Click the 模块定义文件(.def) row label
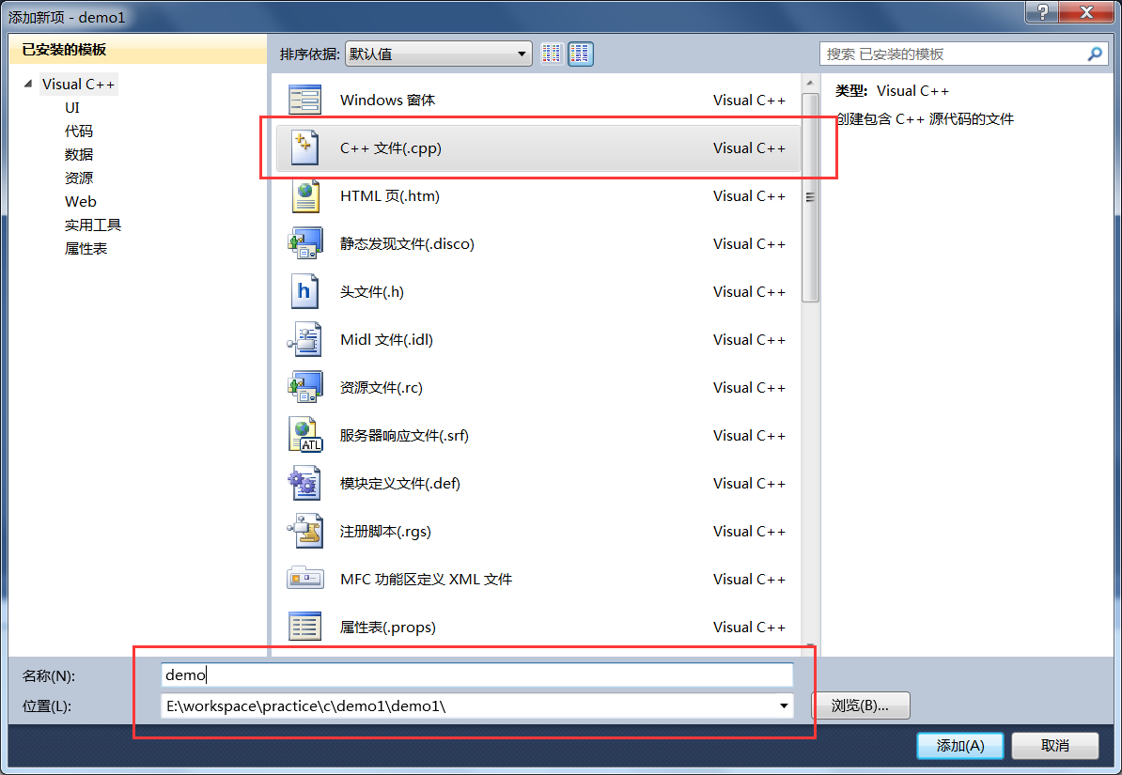This screenshot has height=775, width=1122. pyautogui.click(x=400, y=484)
